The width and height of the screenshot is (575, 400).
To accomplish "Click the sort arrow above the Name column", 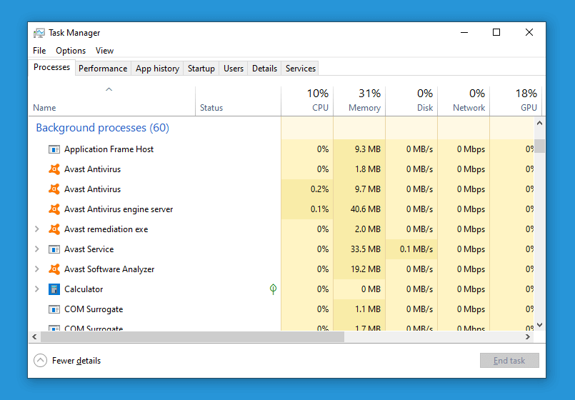I will coord(109,89).
